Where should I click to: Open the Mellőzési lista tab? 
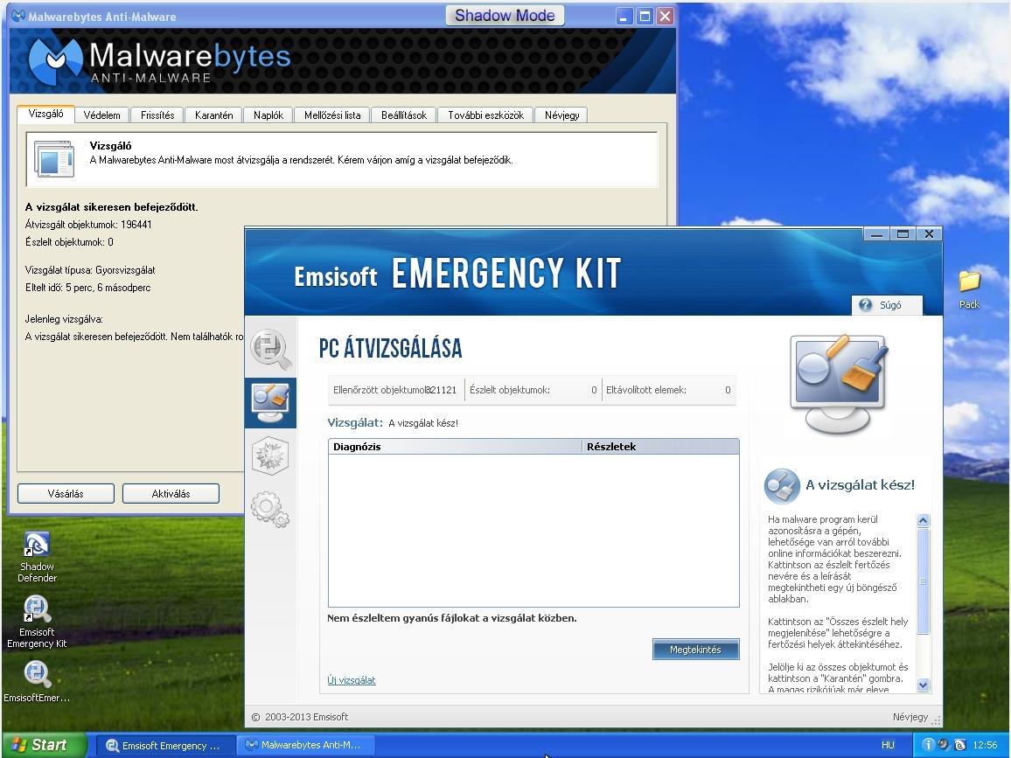(x=332, y=115)
